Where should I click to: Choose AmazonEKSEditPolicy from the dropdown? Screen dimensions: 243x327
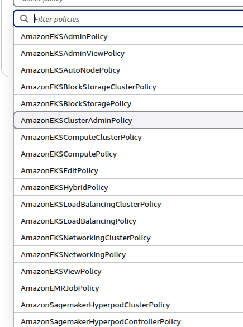coord(128,170)
